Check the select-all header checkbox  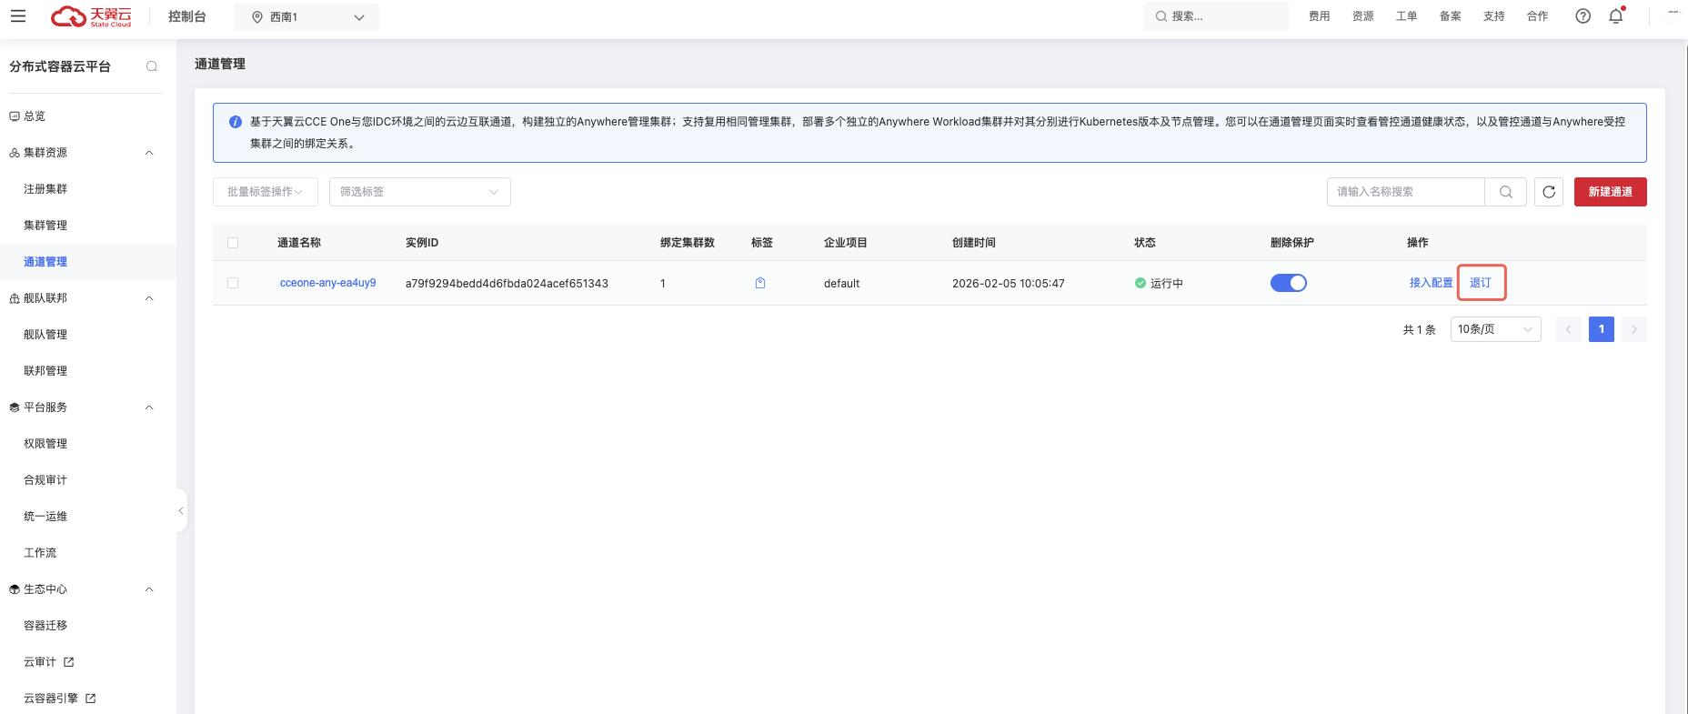click(x=233, y=243)
